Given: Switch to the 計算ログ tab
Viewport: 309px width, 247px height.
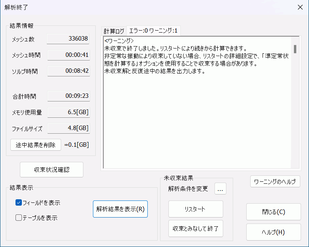Looking at the screenshot, I should click(114, 31).
